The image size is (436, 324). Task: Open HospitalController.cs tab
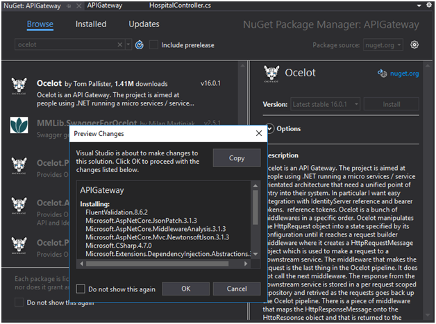(x=180, y=6)
